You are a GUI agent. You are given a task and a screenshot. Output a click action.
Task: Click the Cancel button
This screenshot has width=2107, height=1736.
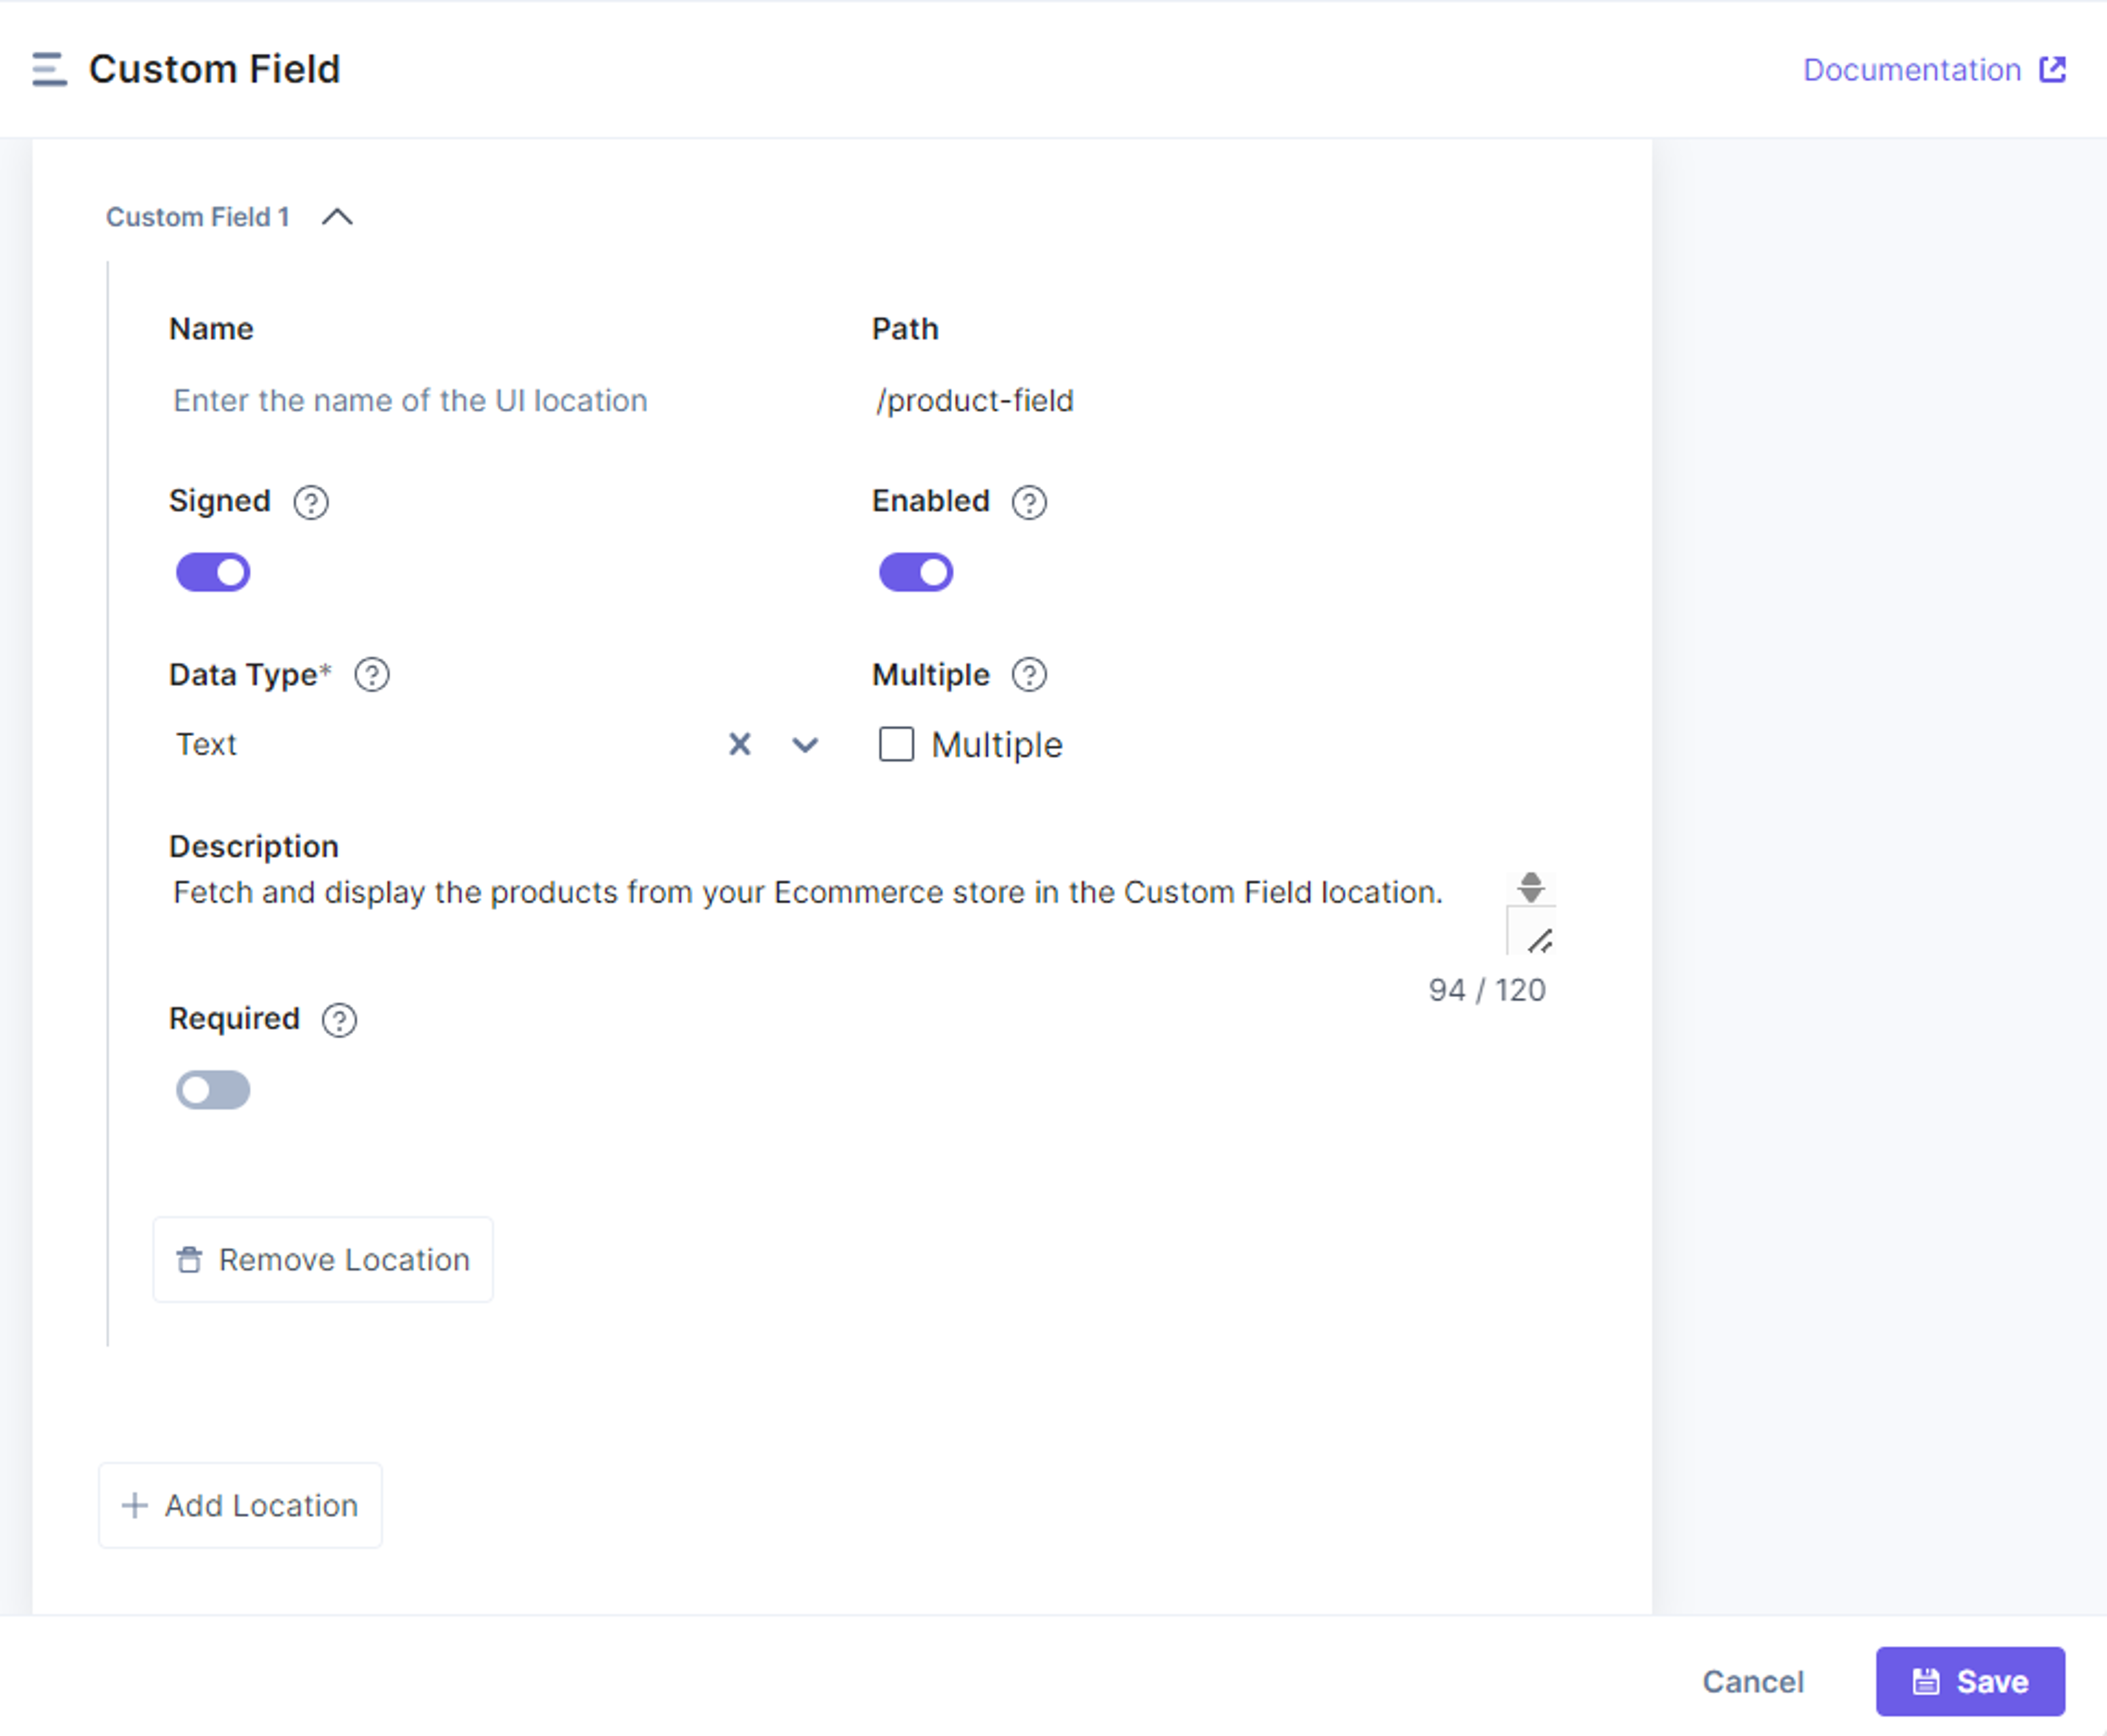coord(1753,1681)
